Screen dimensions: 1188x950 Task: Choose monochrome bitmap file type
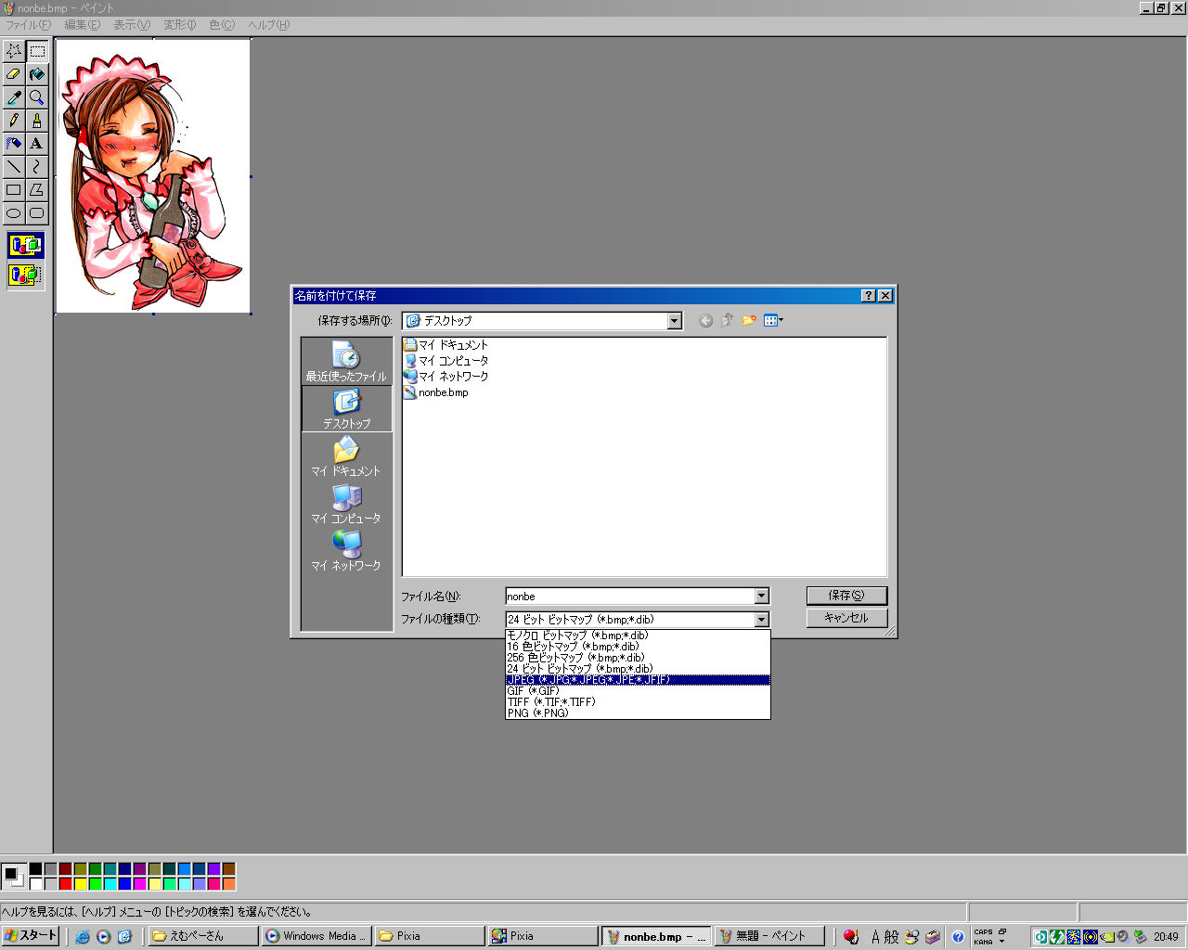(x=638, y=635)
